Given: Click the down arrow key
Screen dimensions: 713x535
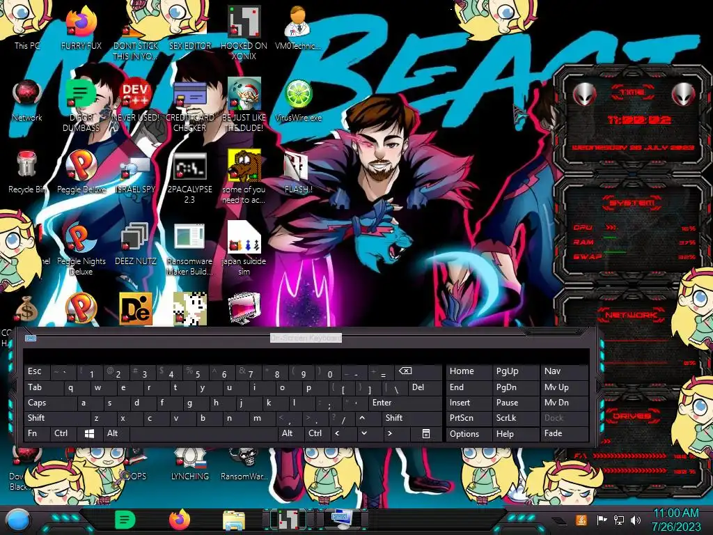Looking at the screenshot, I should 369,433.
